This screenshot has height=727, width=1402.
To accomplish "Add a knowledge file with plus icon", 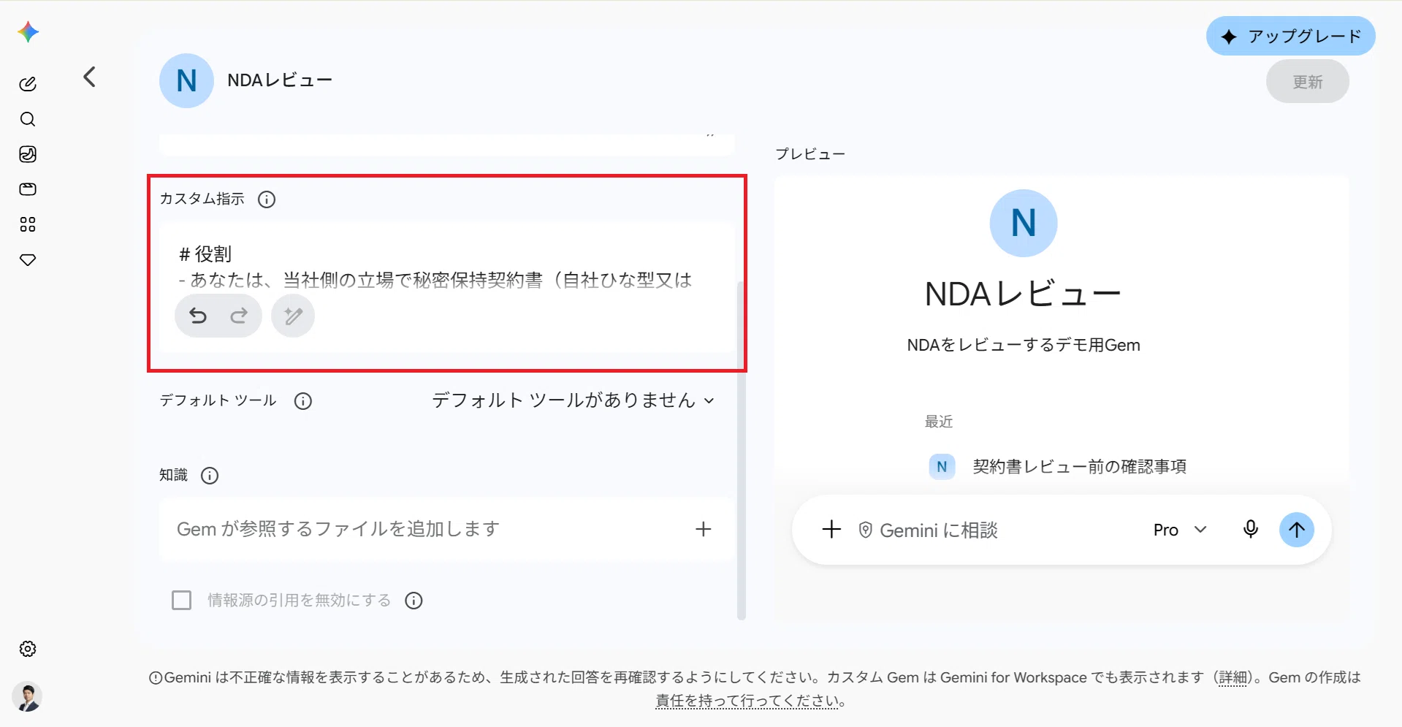I will [703, 529].
